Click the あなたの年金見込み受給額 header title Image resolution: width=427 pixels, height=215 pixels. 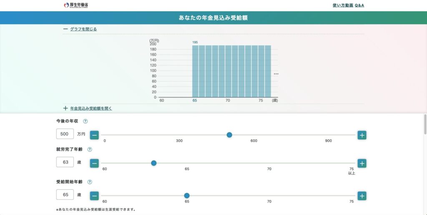coord(213,18)
